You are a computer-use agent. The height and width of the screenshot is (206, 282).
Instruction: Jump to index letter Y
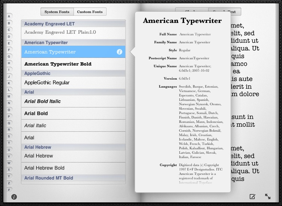coord(9,176)
